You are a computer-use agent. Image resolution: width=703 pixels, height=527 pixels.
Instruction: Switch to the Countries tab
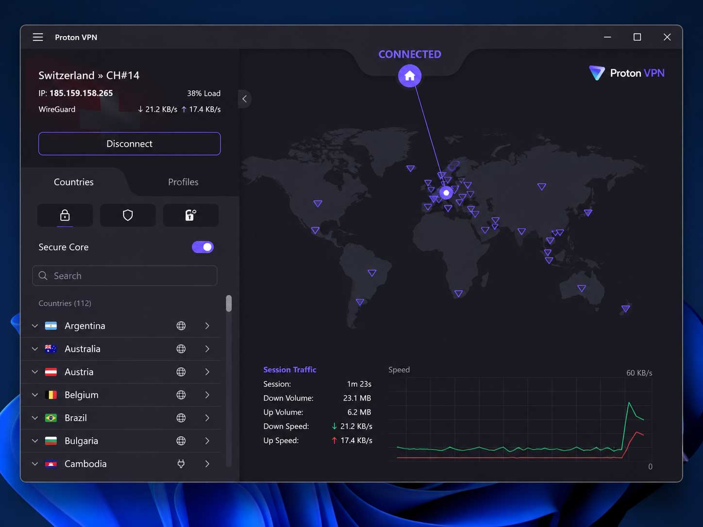pyautogui.click(x=74, y=182)
